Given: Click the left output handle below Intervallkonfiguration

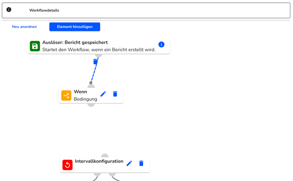Looking at the screenshot, I should (x=97, y=174).
